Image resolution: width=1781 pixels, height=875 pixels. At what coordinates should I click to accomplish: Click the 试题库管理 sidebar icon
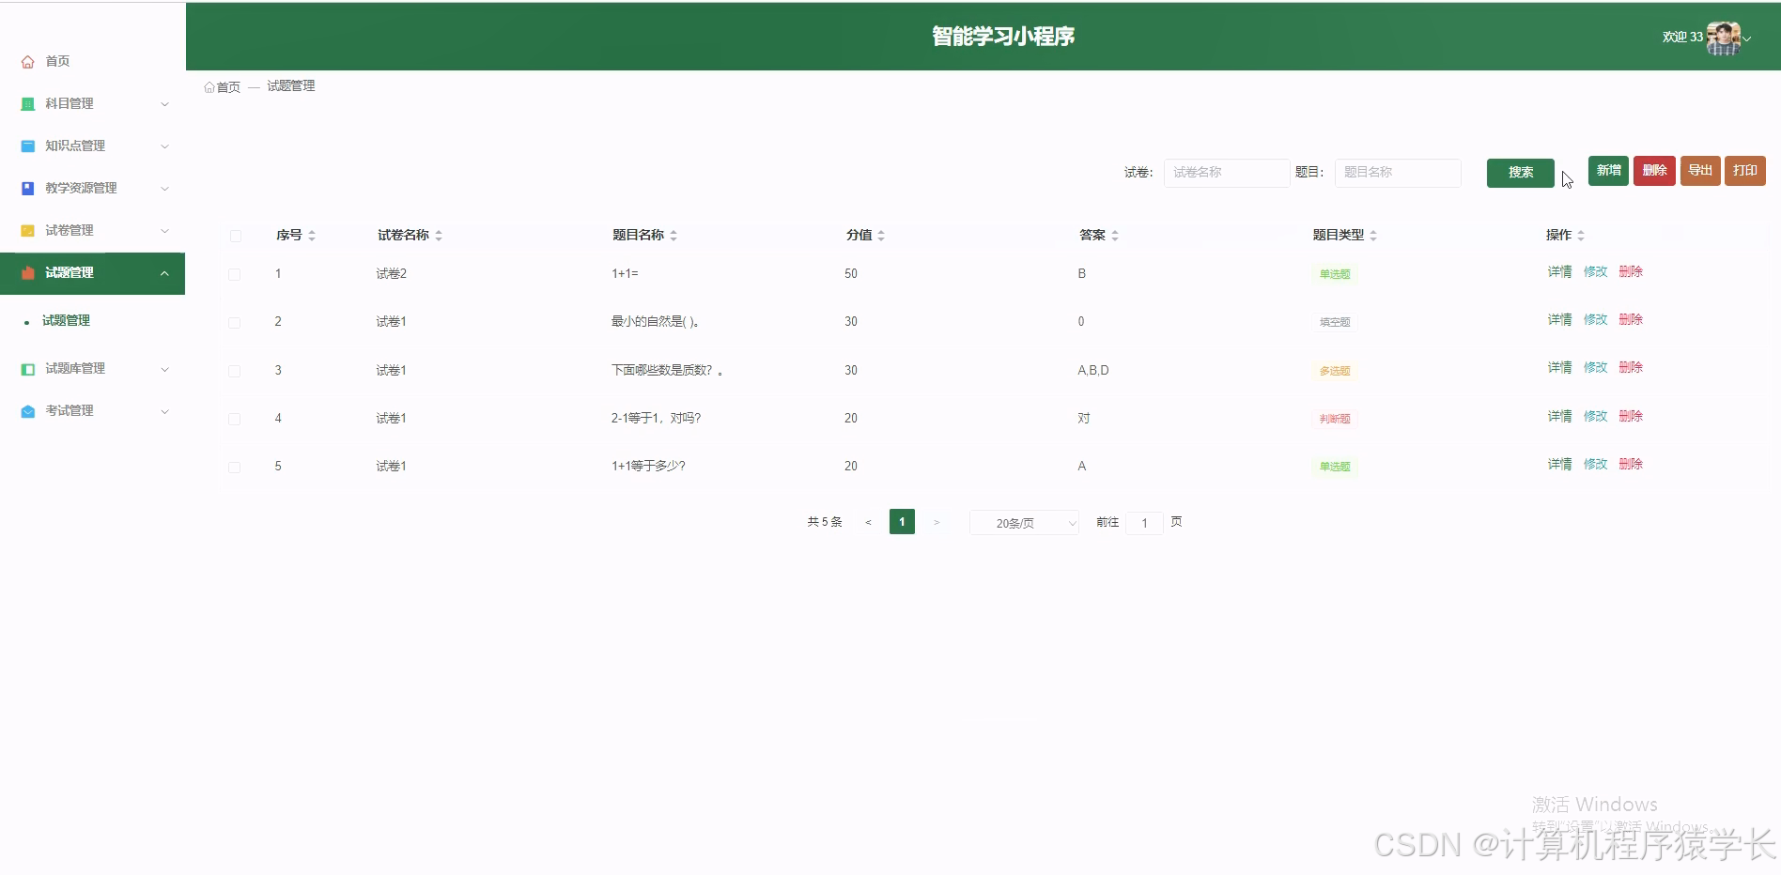pyautogui.click(x=27, y=368)
